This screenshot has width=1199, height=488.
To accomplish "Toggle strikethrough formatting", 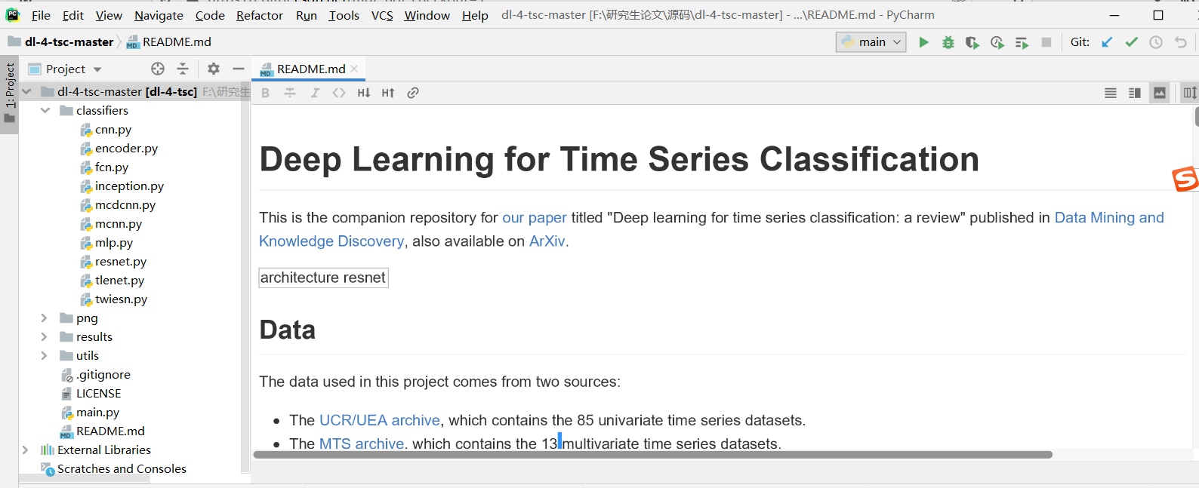I will tap(290, 92).
